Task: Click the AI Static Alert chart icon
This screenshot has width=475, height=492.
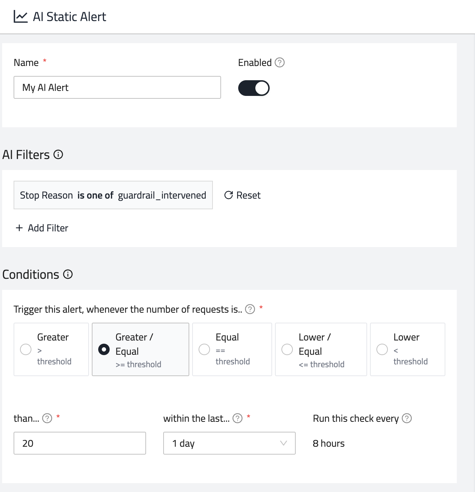Action: 20,17
